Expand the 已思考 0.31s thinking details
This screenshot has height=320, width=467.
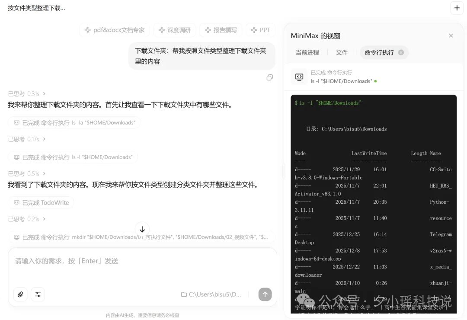(x=27, y=93)
